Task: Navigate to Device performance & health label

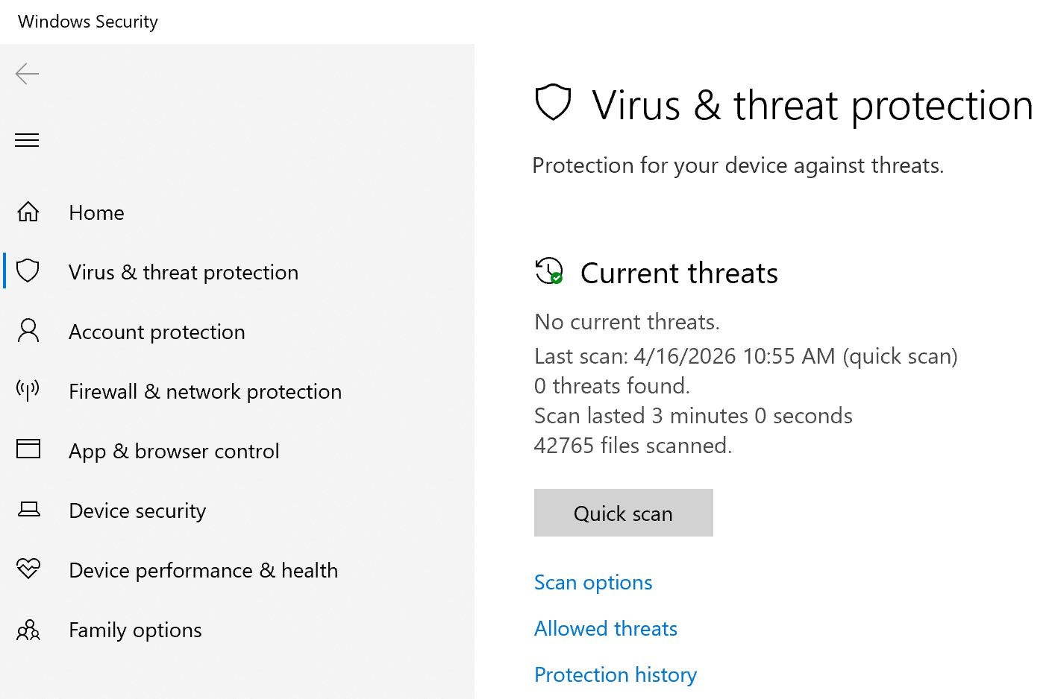Action: [203, 571]
